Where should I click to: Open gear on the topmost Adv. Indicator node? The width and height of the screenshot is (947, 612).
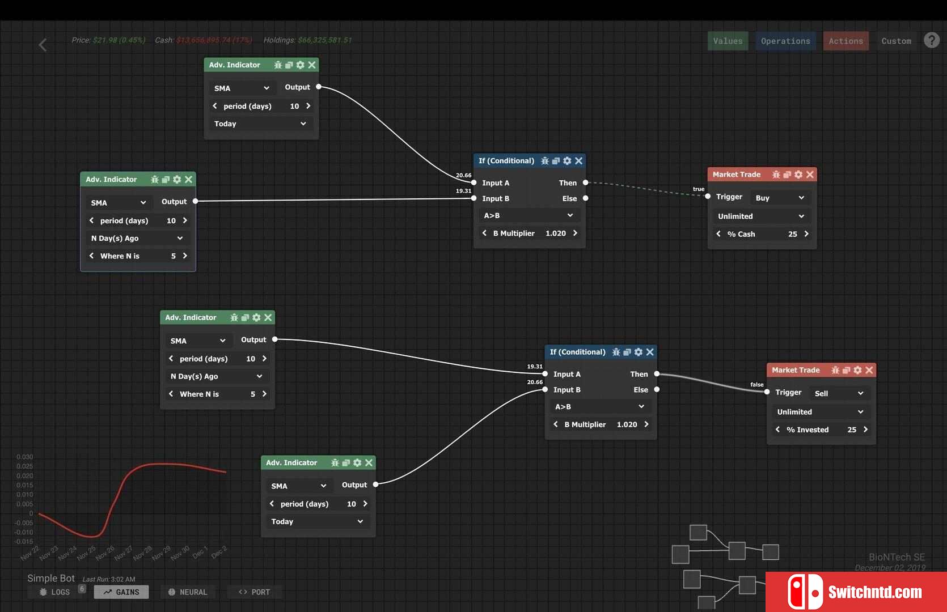click(x=301, y=65)
